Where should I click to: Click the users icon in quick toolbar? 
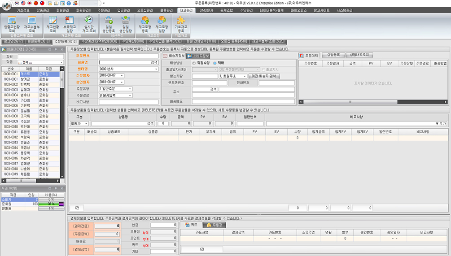75,3
